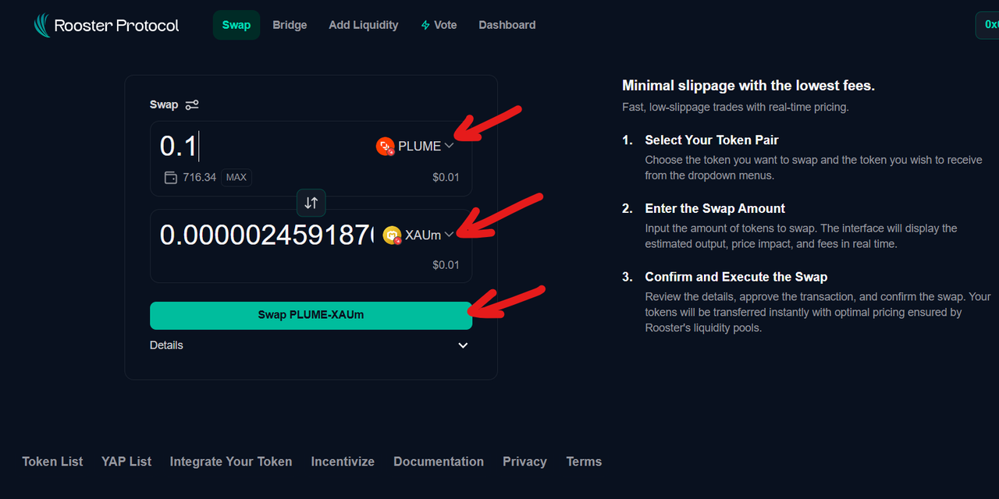Click the wallet balance icon

pyautogui.click(x=171, y=177)
